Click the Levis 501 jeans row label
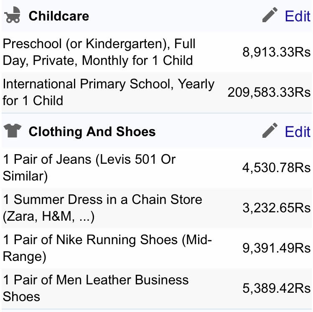 coord(89,168)
